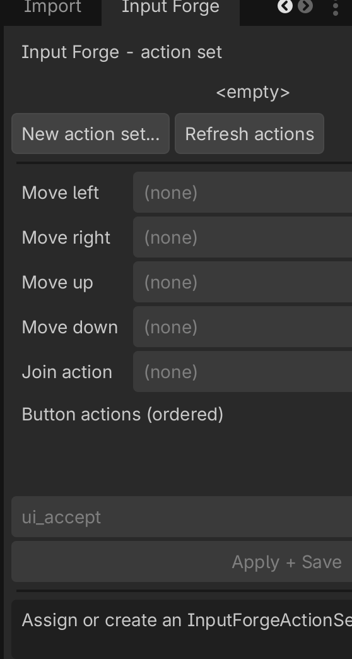The image size is (352, 659).
Task: Expand the Move up action dropdown
Action: pos(242,282)
